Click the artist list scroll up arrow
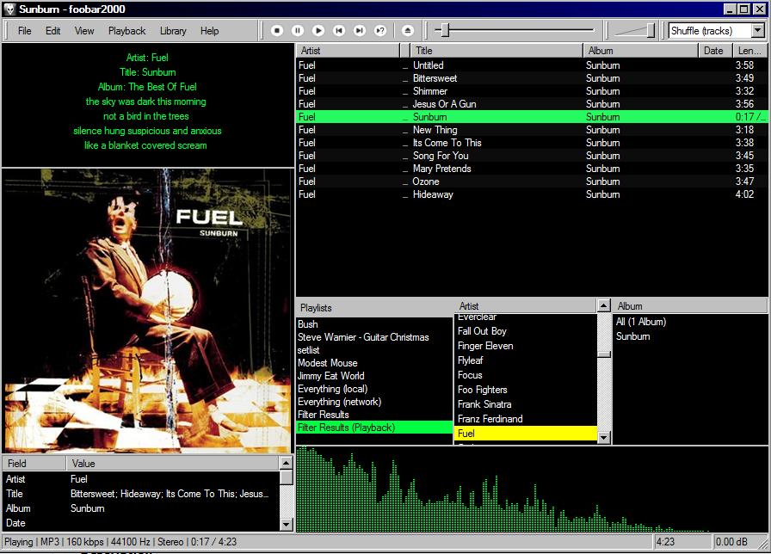This screenshot has width=771, height=554. coord(604,305)
